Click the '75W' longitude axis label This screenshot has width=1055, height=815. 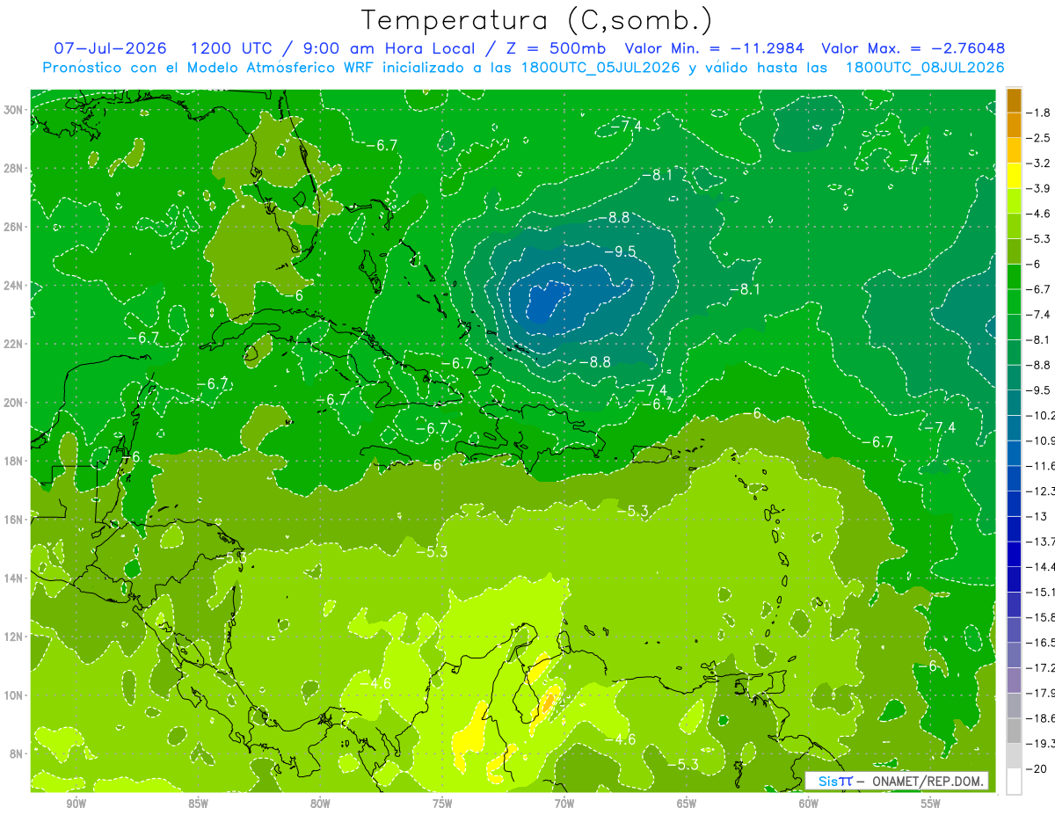pos(442,804)
